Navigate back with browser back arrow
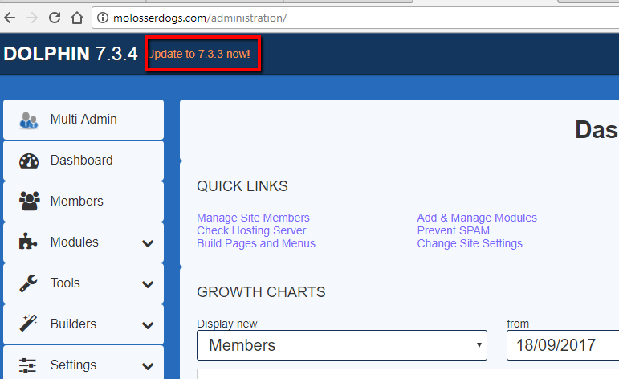Viewport: 619px width, 379px height. pos(10,17)
